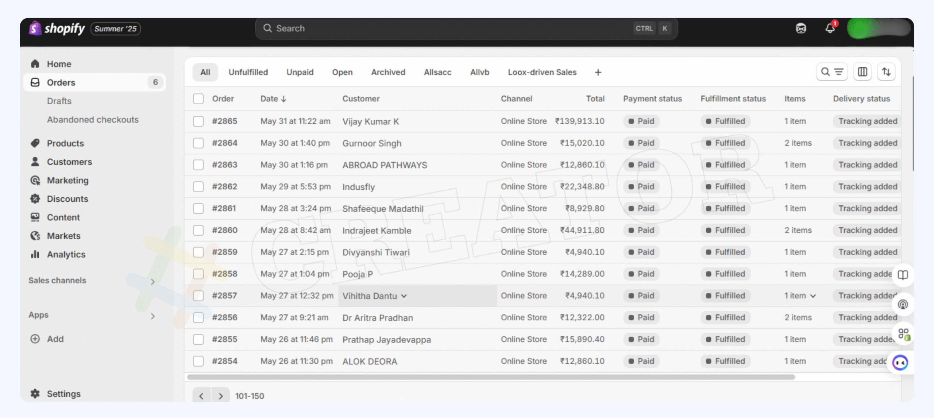The height and width of the screenshot is (418, 934).
Task: Expand the Apps section chevron
Action: tap(153, 316)
